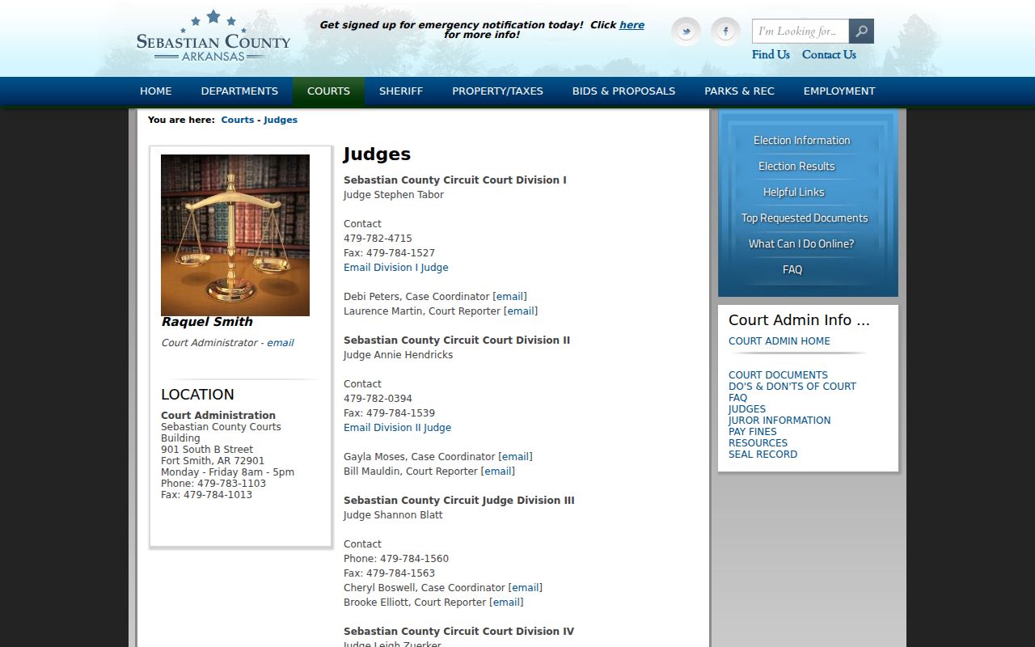
Task: Open the PARKS & REC menu
Action: [x=739, y=91]
